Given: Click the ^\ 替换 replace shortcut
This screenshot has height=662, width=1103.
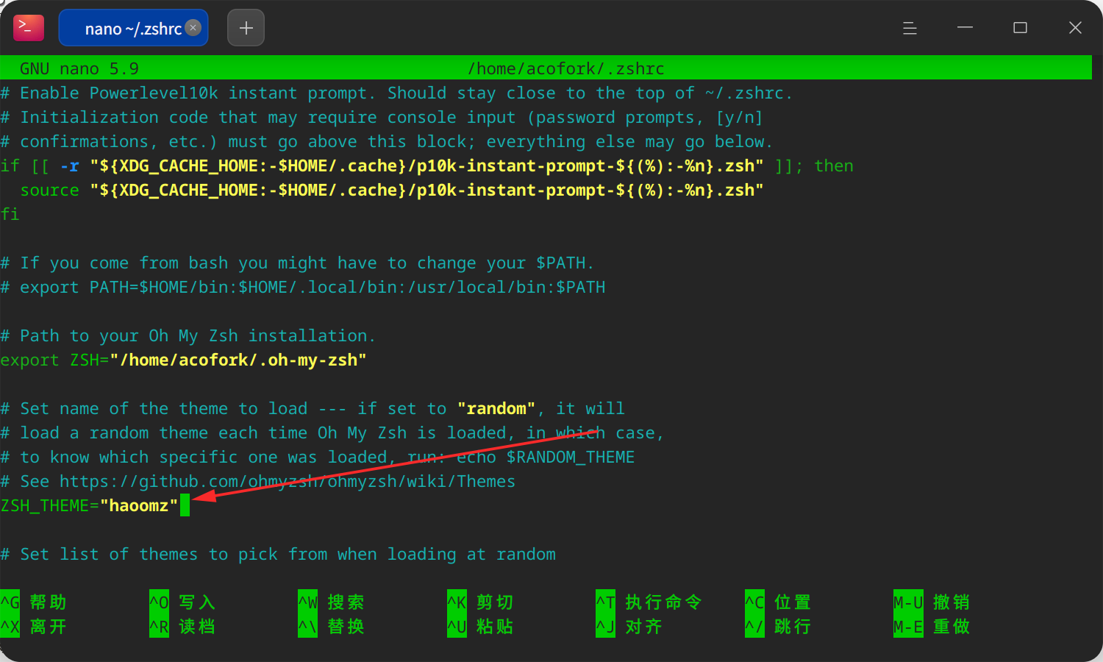Looking at the screenshot, I should tap(332, 626).
